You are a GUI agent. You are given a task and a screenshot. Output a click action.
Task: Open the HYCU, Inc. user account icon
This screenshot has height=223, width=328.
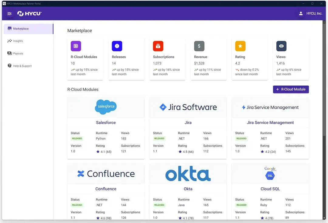(x=301, y=13)
